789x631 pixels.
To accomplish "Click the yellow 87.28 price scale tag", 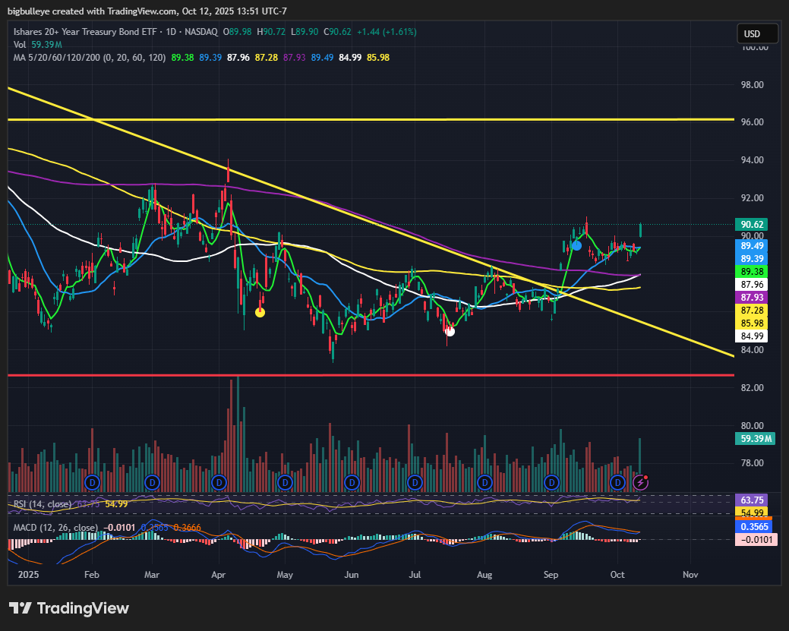I will point(752,311).
